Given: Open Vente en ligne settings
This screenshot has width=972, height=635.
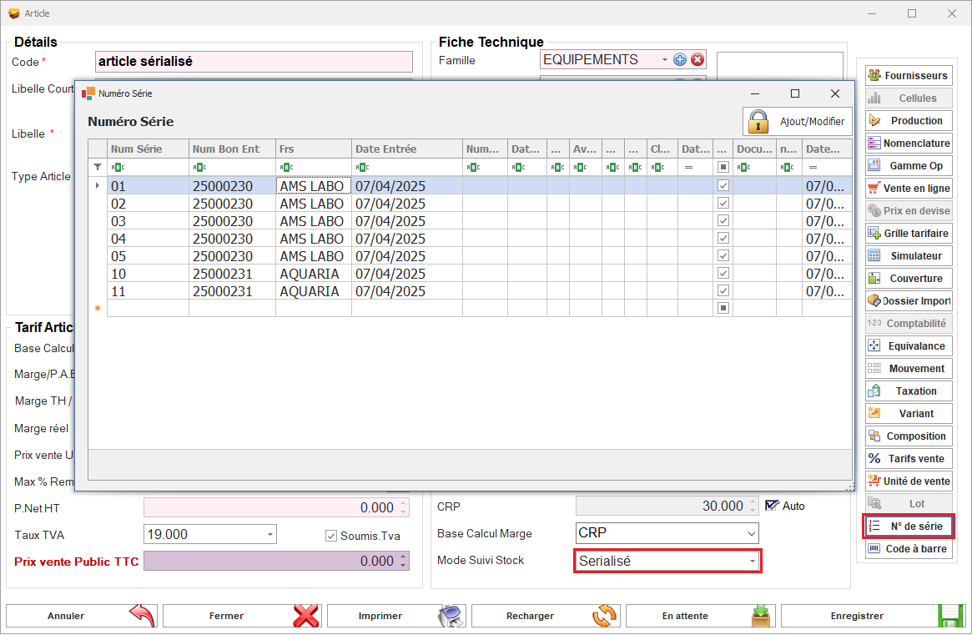Looking at the screenshot, I should 909,189.
